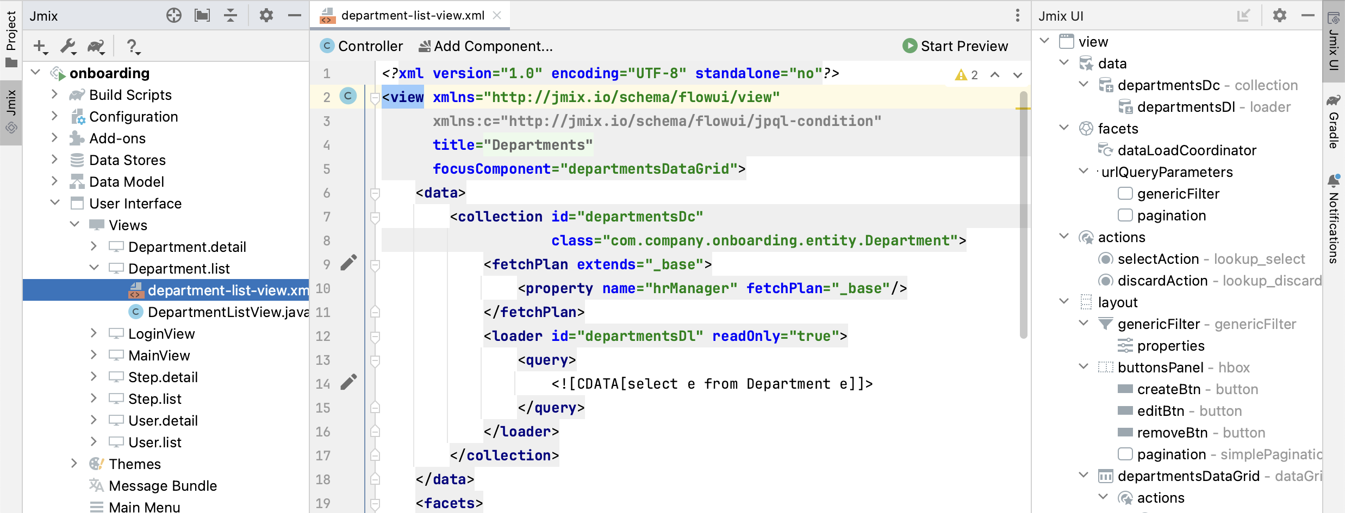Click the warnings indicator showing 2
Image resolution: width=1345 pixels, height=513 pixels.
[966, 74]
